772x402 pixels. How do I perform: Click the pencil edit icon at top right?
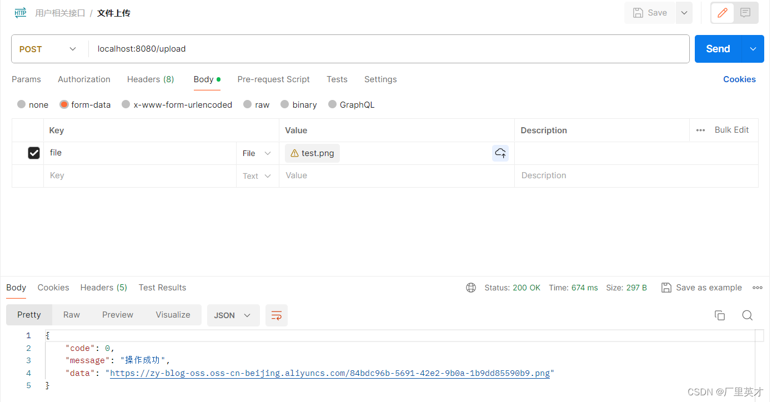(x=722, y=12)
